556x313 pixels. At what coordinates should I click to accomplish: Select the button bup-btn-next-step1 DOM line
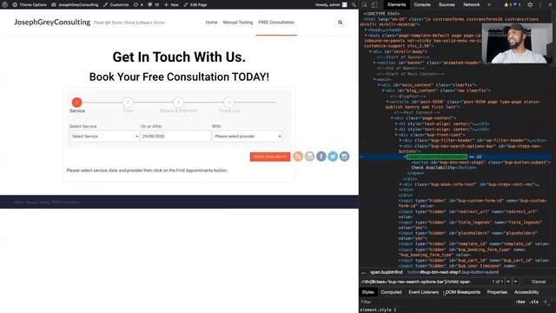pos(480,165)
